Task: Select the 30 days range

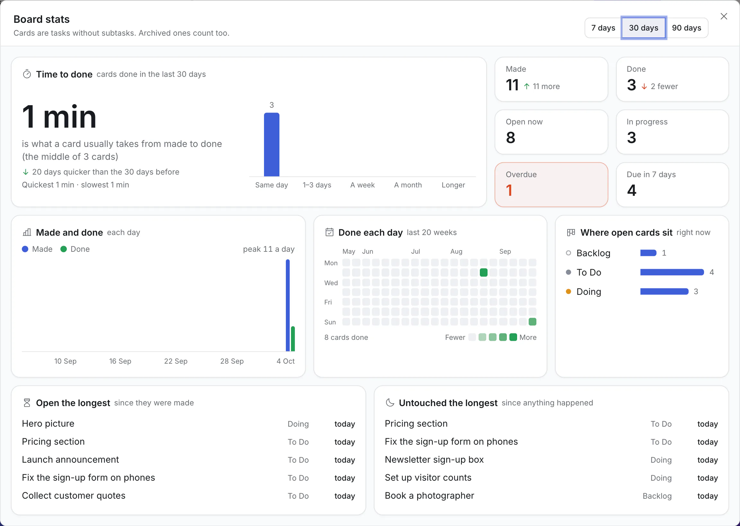Action: pos(643,28)
